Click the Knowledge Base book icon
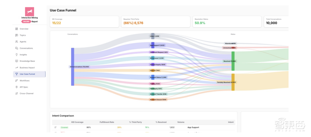 click(x=16, y=61)
